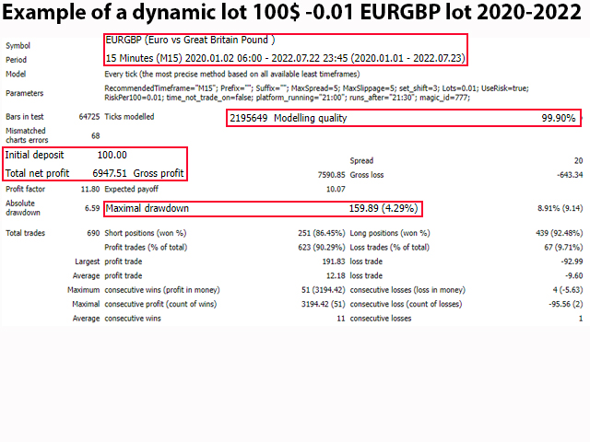Click the 'Long positions (won %)' label

(390, 233)
